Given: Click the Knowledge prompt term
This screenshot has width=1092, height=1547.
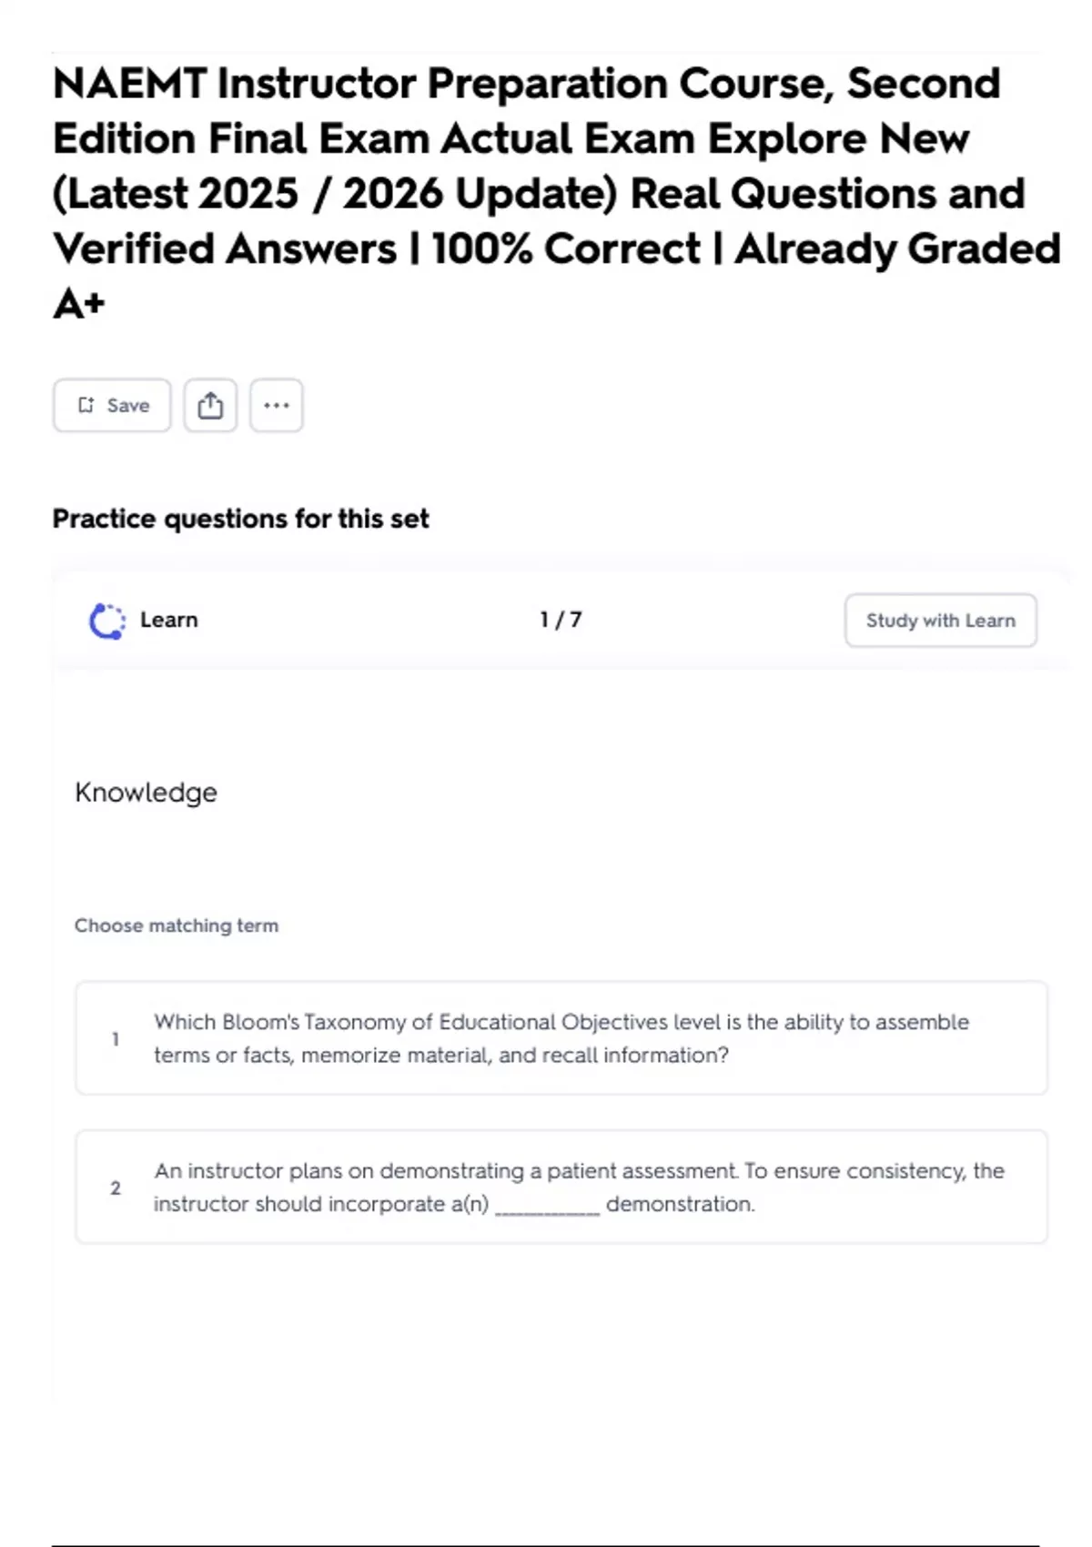Looking at the screenshot, I should [x=146, y=793].
